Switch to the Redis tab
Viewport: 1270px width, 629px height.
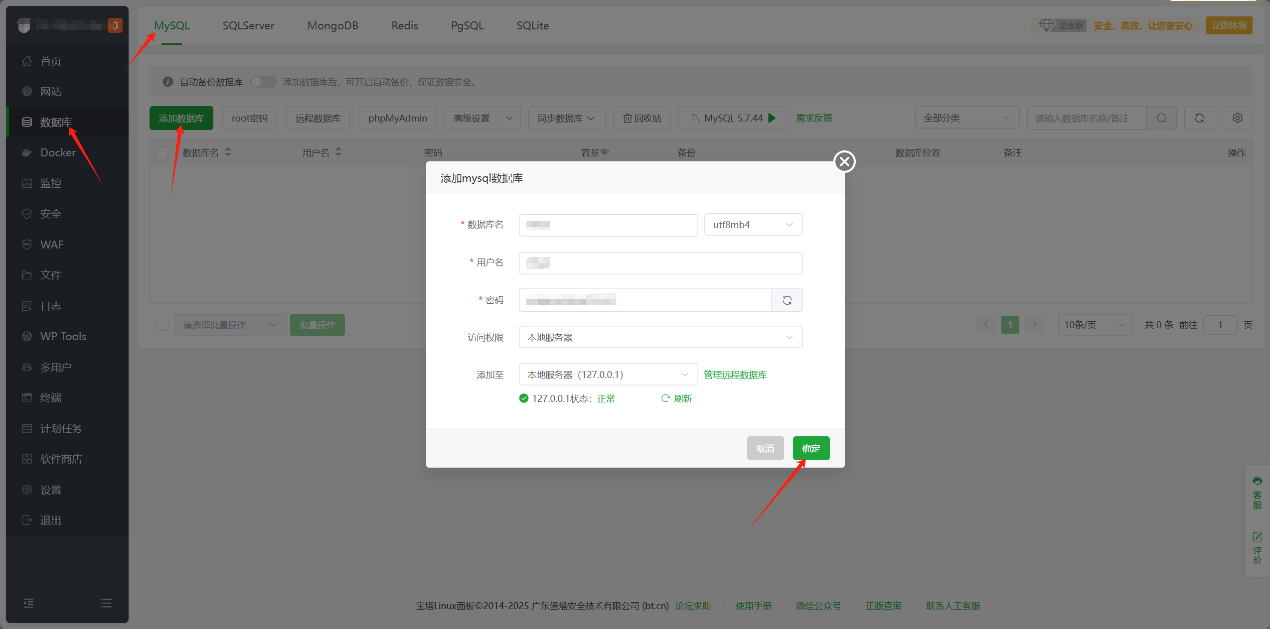coord(404,25)
